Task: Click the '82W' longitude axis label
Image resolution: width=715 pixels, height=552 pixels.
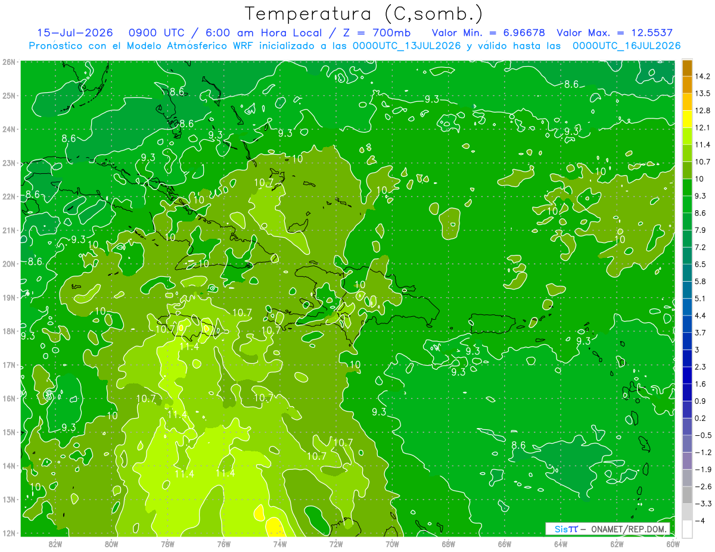Action: click(55, 544)
